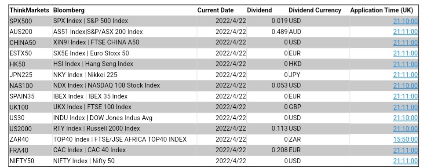Open the CHINA50 row time link

click(405, 43)
